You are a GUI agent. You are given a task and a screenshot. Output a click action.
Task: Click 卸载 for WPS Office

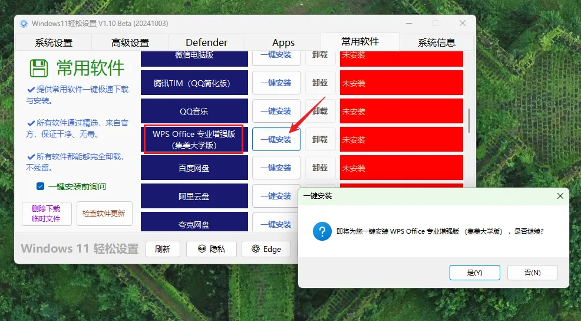pyautogui.click(x=320, y=139)
